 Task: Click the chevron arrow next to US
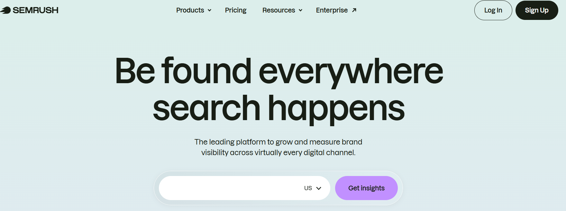[x=319, y=188]
